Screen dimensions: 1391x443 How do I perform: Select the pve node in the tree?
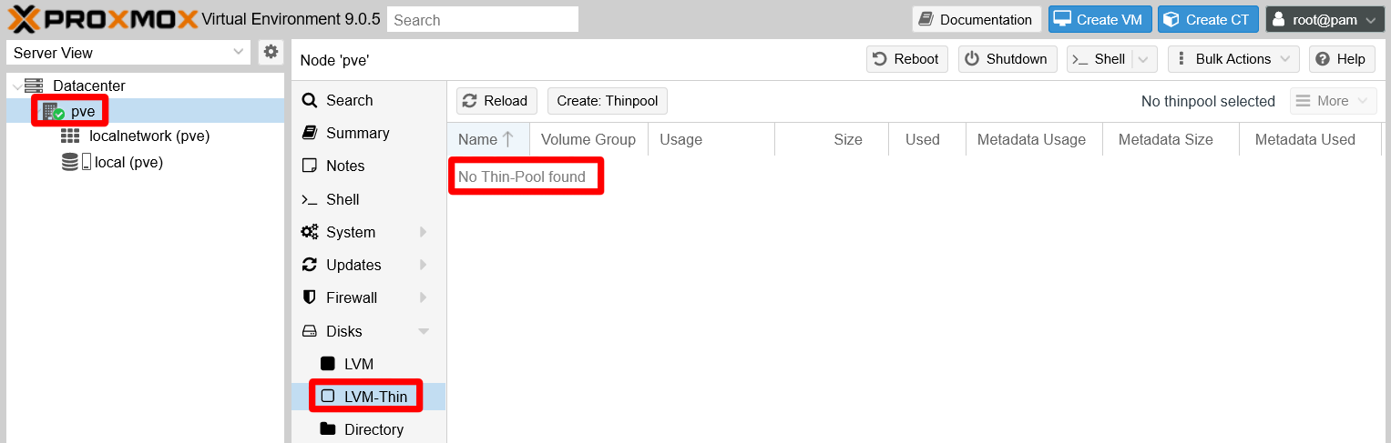83,111
